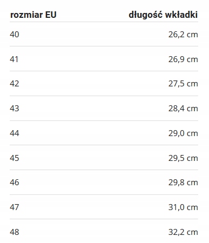Click the 31,0 cm insole length value
Screen dimensions: 209x243
point(183,207)
